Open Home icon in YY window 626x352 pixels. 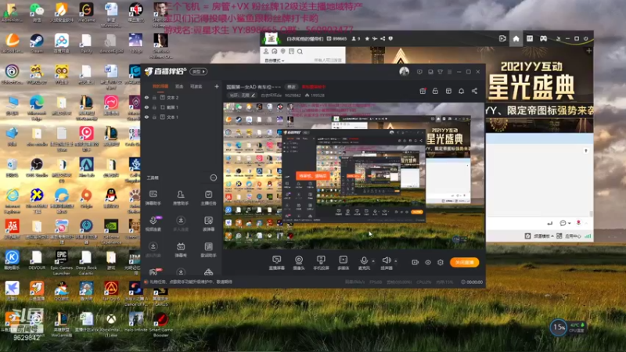pyautogui.click(x=516, y=38)
